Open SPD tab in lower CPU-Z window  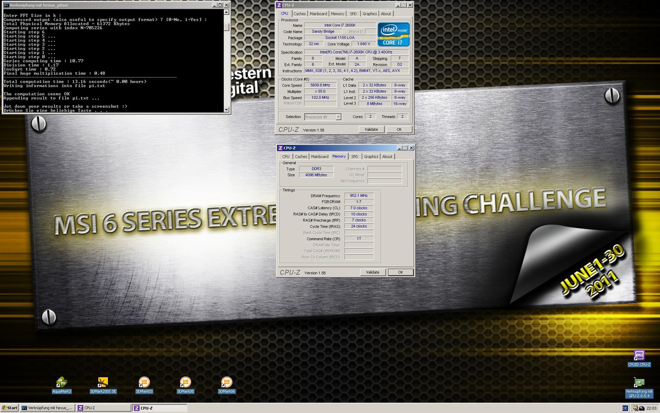pos(354,157)
